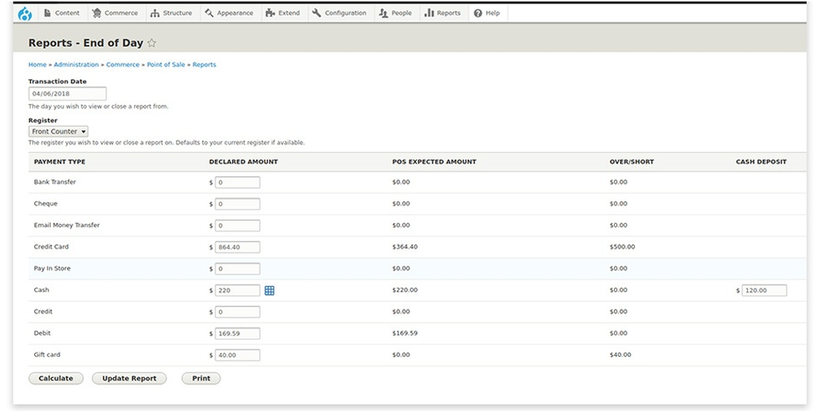Image resolution: width=832 pixels, height=411 pixels.
Task: Click the Gift card row label
Action: (x=47, y=354)
